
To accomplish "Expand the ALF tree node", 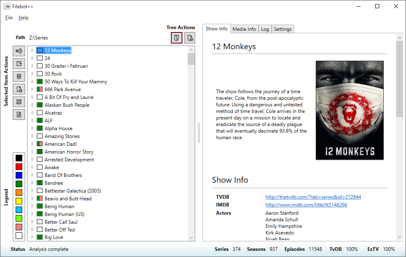I will pyautogui.click(x=33, y=121).
